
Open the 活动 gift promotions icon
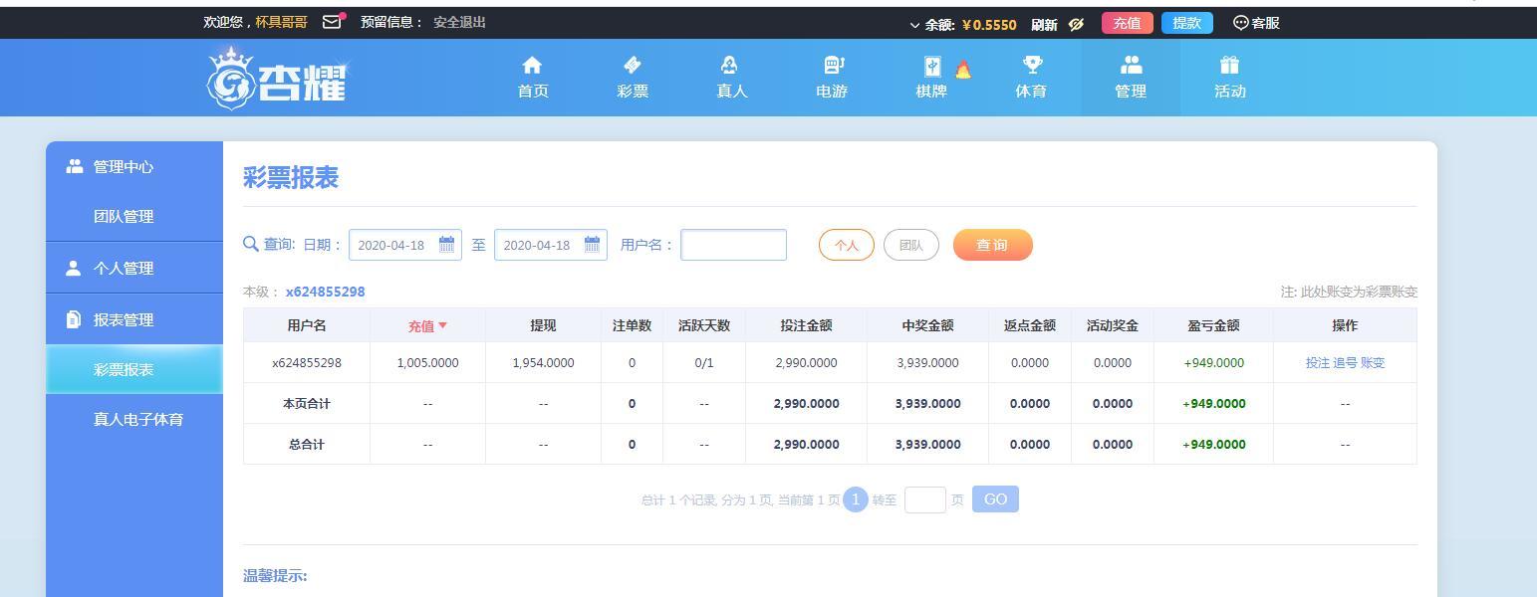(1229, 66)
